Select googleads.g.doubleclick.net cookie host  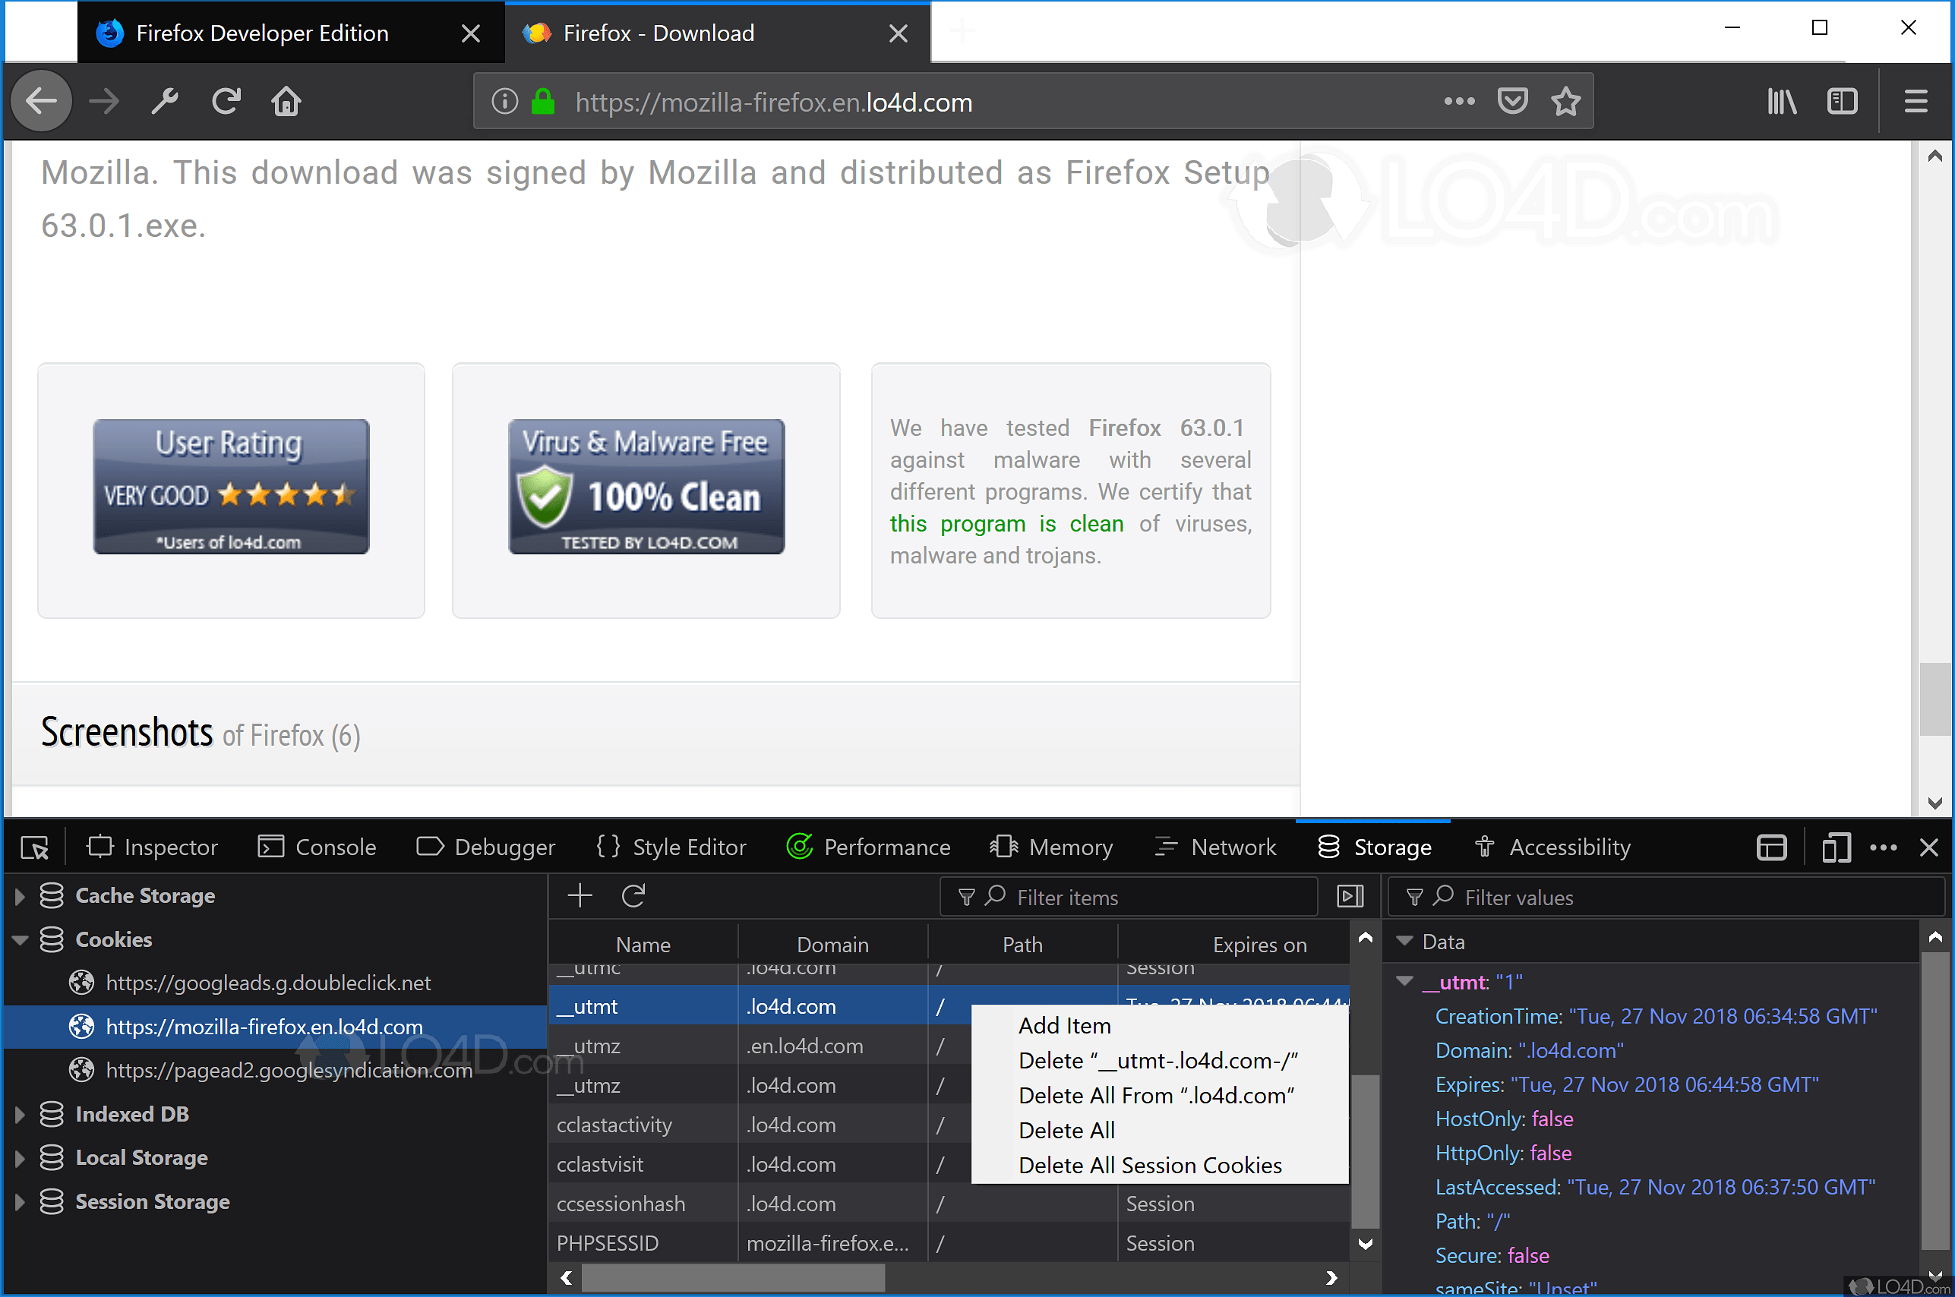click(x=268, y=983)
